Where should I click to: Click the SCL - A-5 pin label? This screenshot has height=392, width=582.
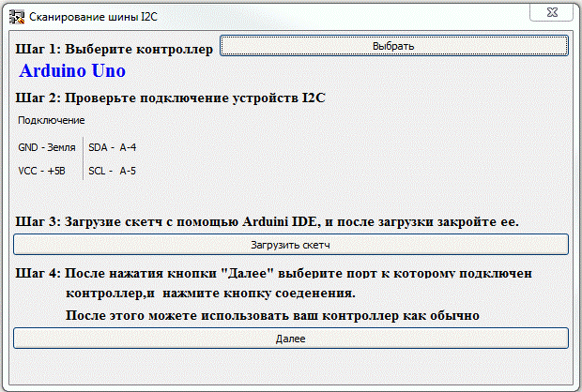112,171
